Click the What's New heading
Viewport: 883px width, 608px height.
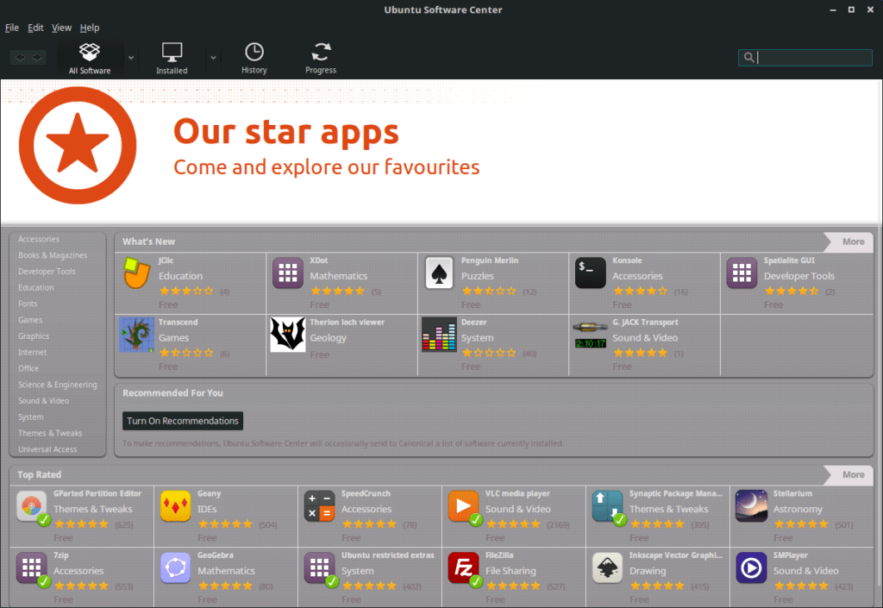coord(148,241)
